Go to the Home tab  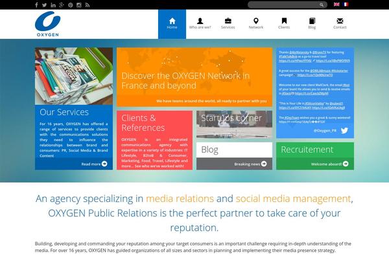click(x=172, y=24)
